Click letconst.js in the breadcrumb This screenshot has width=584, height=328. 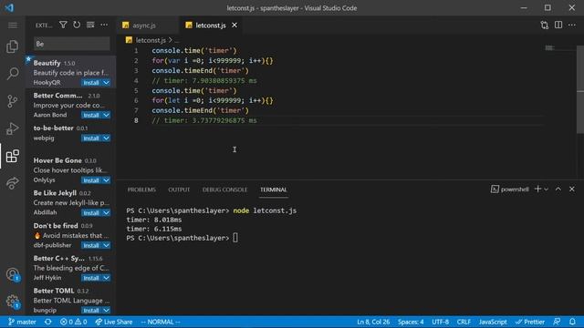151,40
